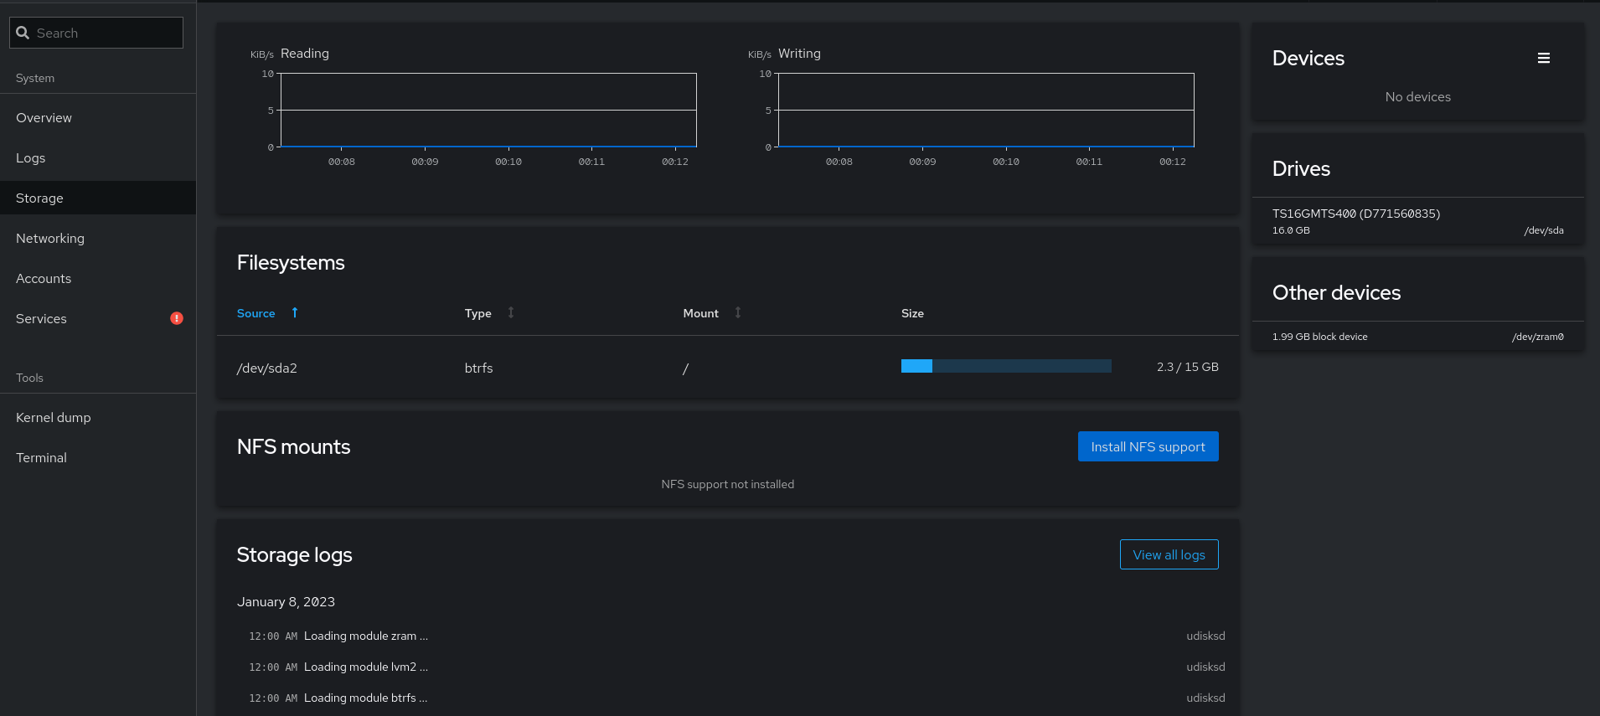Click View all logs button
The height and width of the screenshot is (716, 1600).
pos(1169,554)
